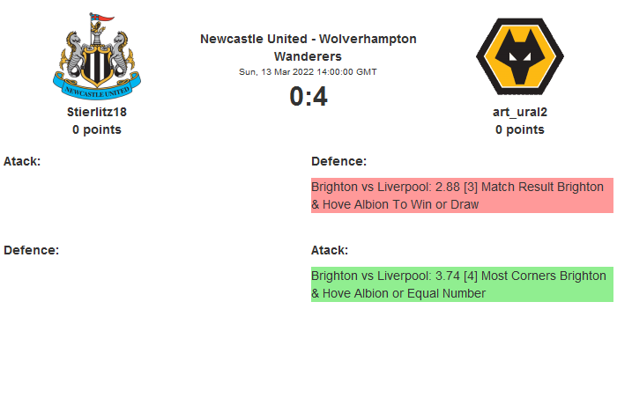Image resolution: width=617 pixels, height=405 pixels.
Task: Open the art_ural2 user profile
Action: point(519,112)
